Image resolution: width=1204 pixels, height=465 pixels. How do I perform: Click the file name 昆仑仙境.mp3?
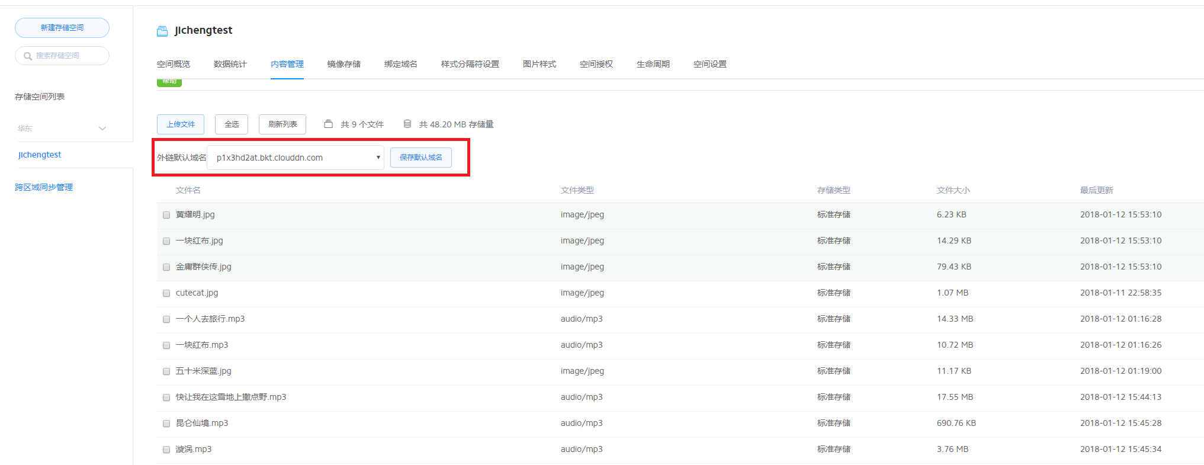[x=202, y=423]
